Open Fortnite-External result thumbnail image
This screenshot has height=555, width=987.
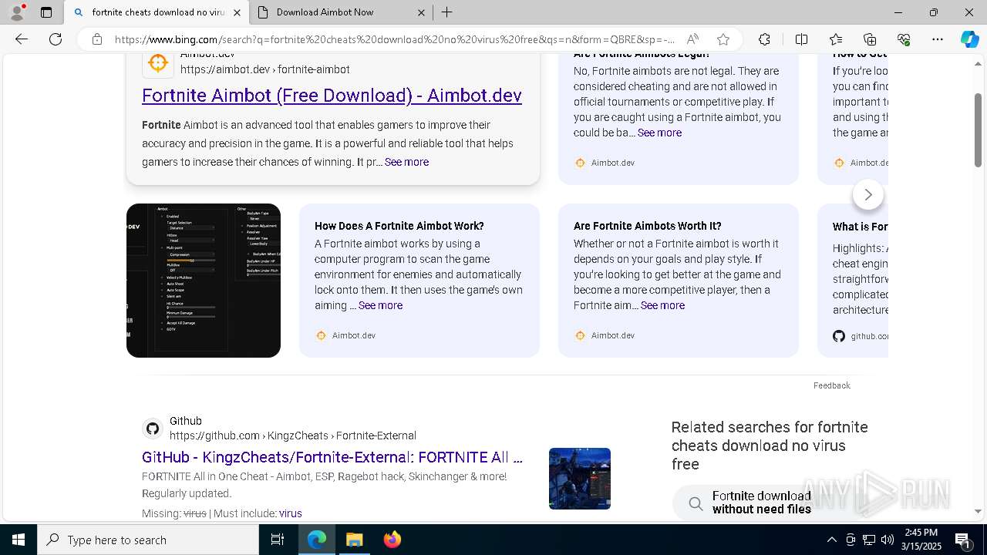pos(580,479)
